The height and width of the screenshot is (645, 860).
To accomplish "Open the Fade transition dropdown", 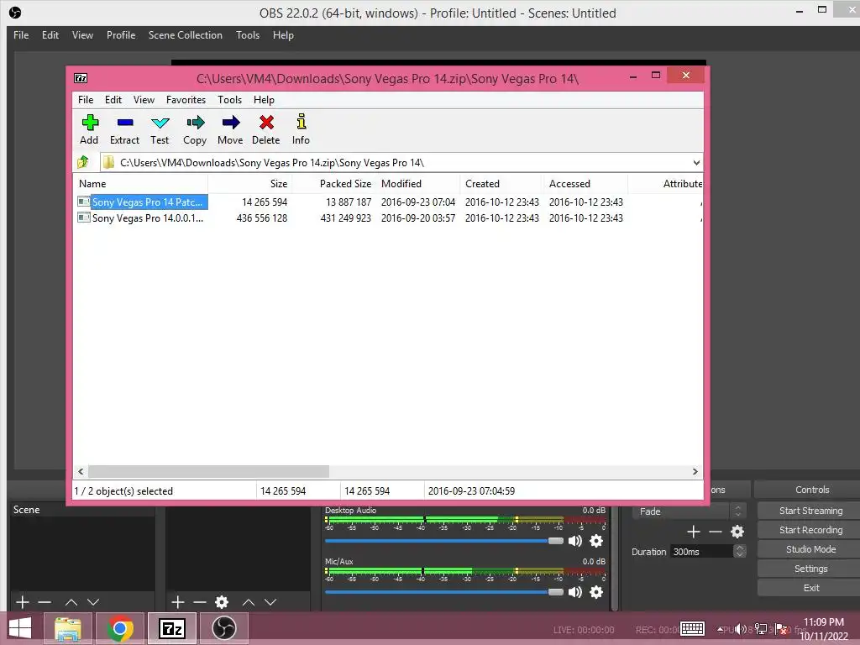I will [x=689, y=511].
